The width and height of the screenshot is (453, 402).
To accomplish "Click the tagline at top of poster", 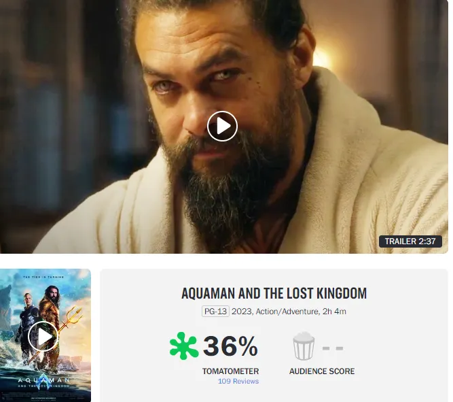I will tap(43, 277).
